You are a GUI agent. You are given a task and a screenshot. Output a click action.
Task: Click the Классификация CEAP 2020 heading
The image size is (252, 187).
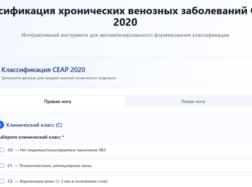[x=43, y=70]
